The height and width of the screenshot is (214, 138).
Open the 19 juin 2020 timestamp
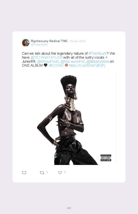pos(78,41)
